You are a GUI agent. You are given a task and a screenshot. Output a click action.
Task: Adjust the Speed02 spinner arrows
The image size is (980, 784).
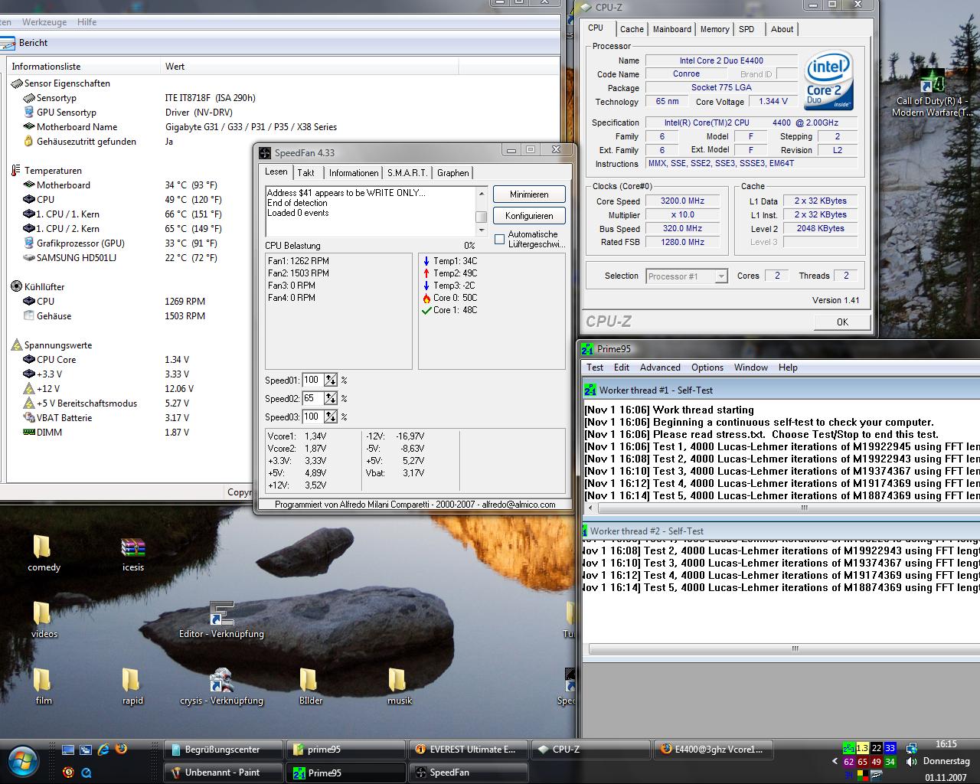(x=331, y=398)
